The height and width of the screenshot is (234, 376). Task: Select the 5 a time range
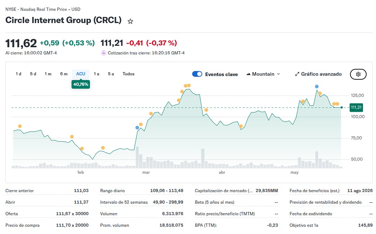pyautogui.click(x=111, y=74)
